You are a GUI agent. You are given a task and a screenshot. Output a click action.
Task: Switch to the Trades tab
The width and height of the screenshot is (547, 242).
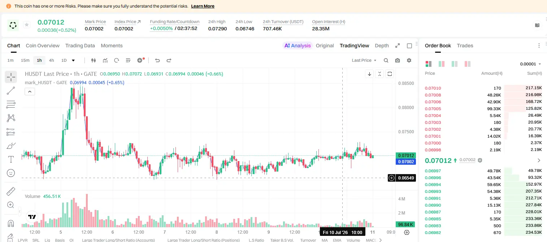[465, 46]
